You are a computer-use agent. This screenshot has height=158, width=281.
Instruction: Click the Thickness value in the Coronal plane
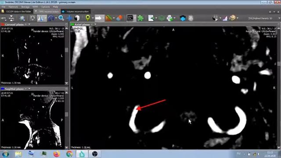pyautogui.click(x=11, y=83)
